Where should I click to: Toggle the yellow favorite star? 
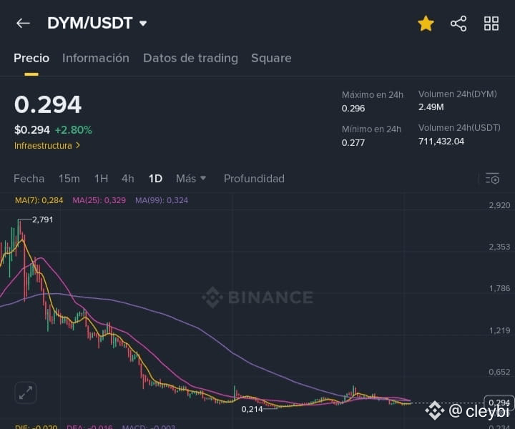pos(426,24)
